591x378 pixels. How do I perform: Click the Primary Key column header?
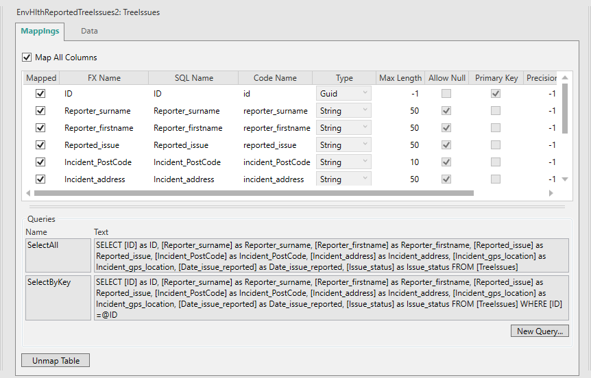pos(496,78)
